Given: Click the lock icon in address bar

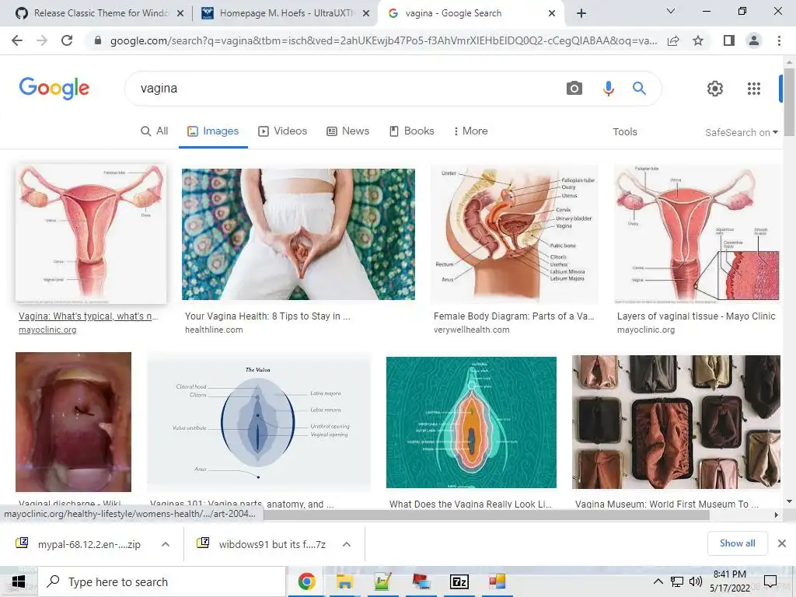Looking at the screenshot, I should (x=98, y=40).
